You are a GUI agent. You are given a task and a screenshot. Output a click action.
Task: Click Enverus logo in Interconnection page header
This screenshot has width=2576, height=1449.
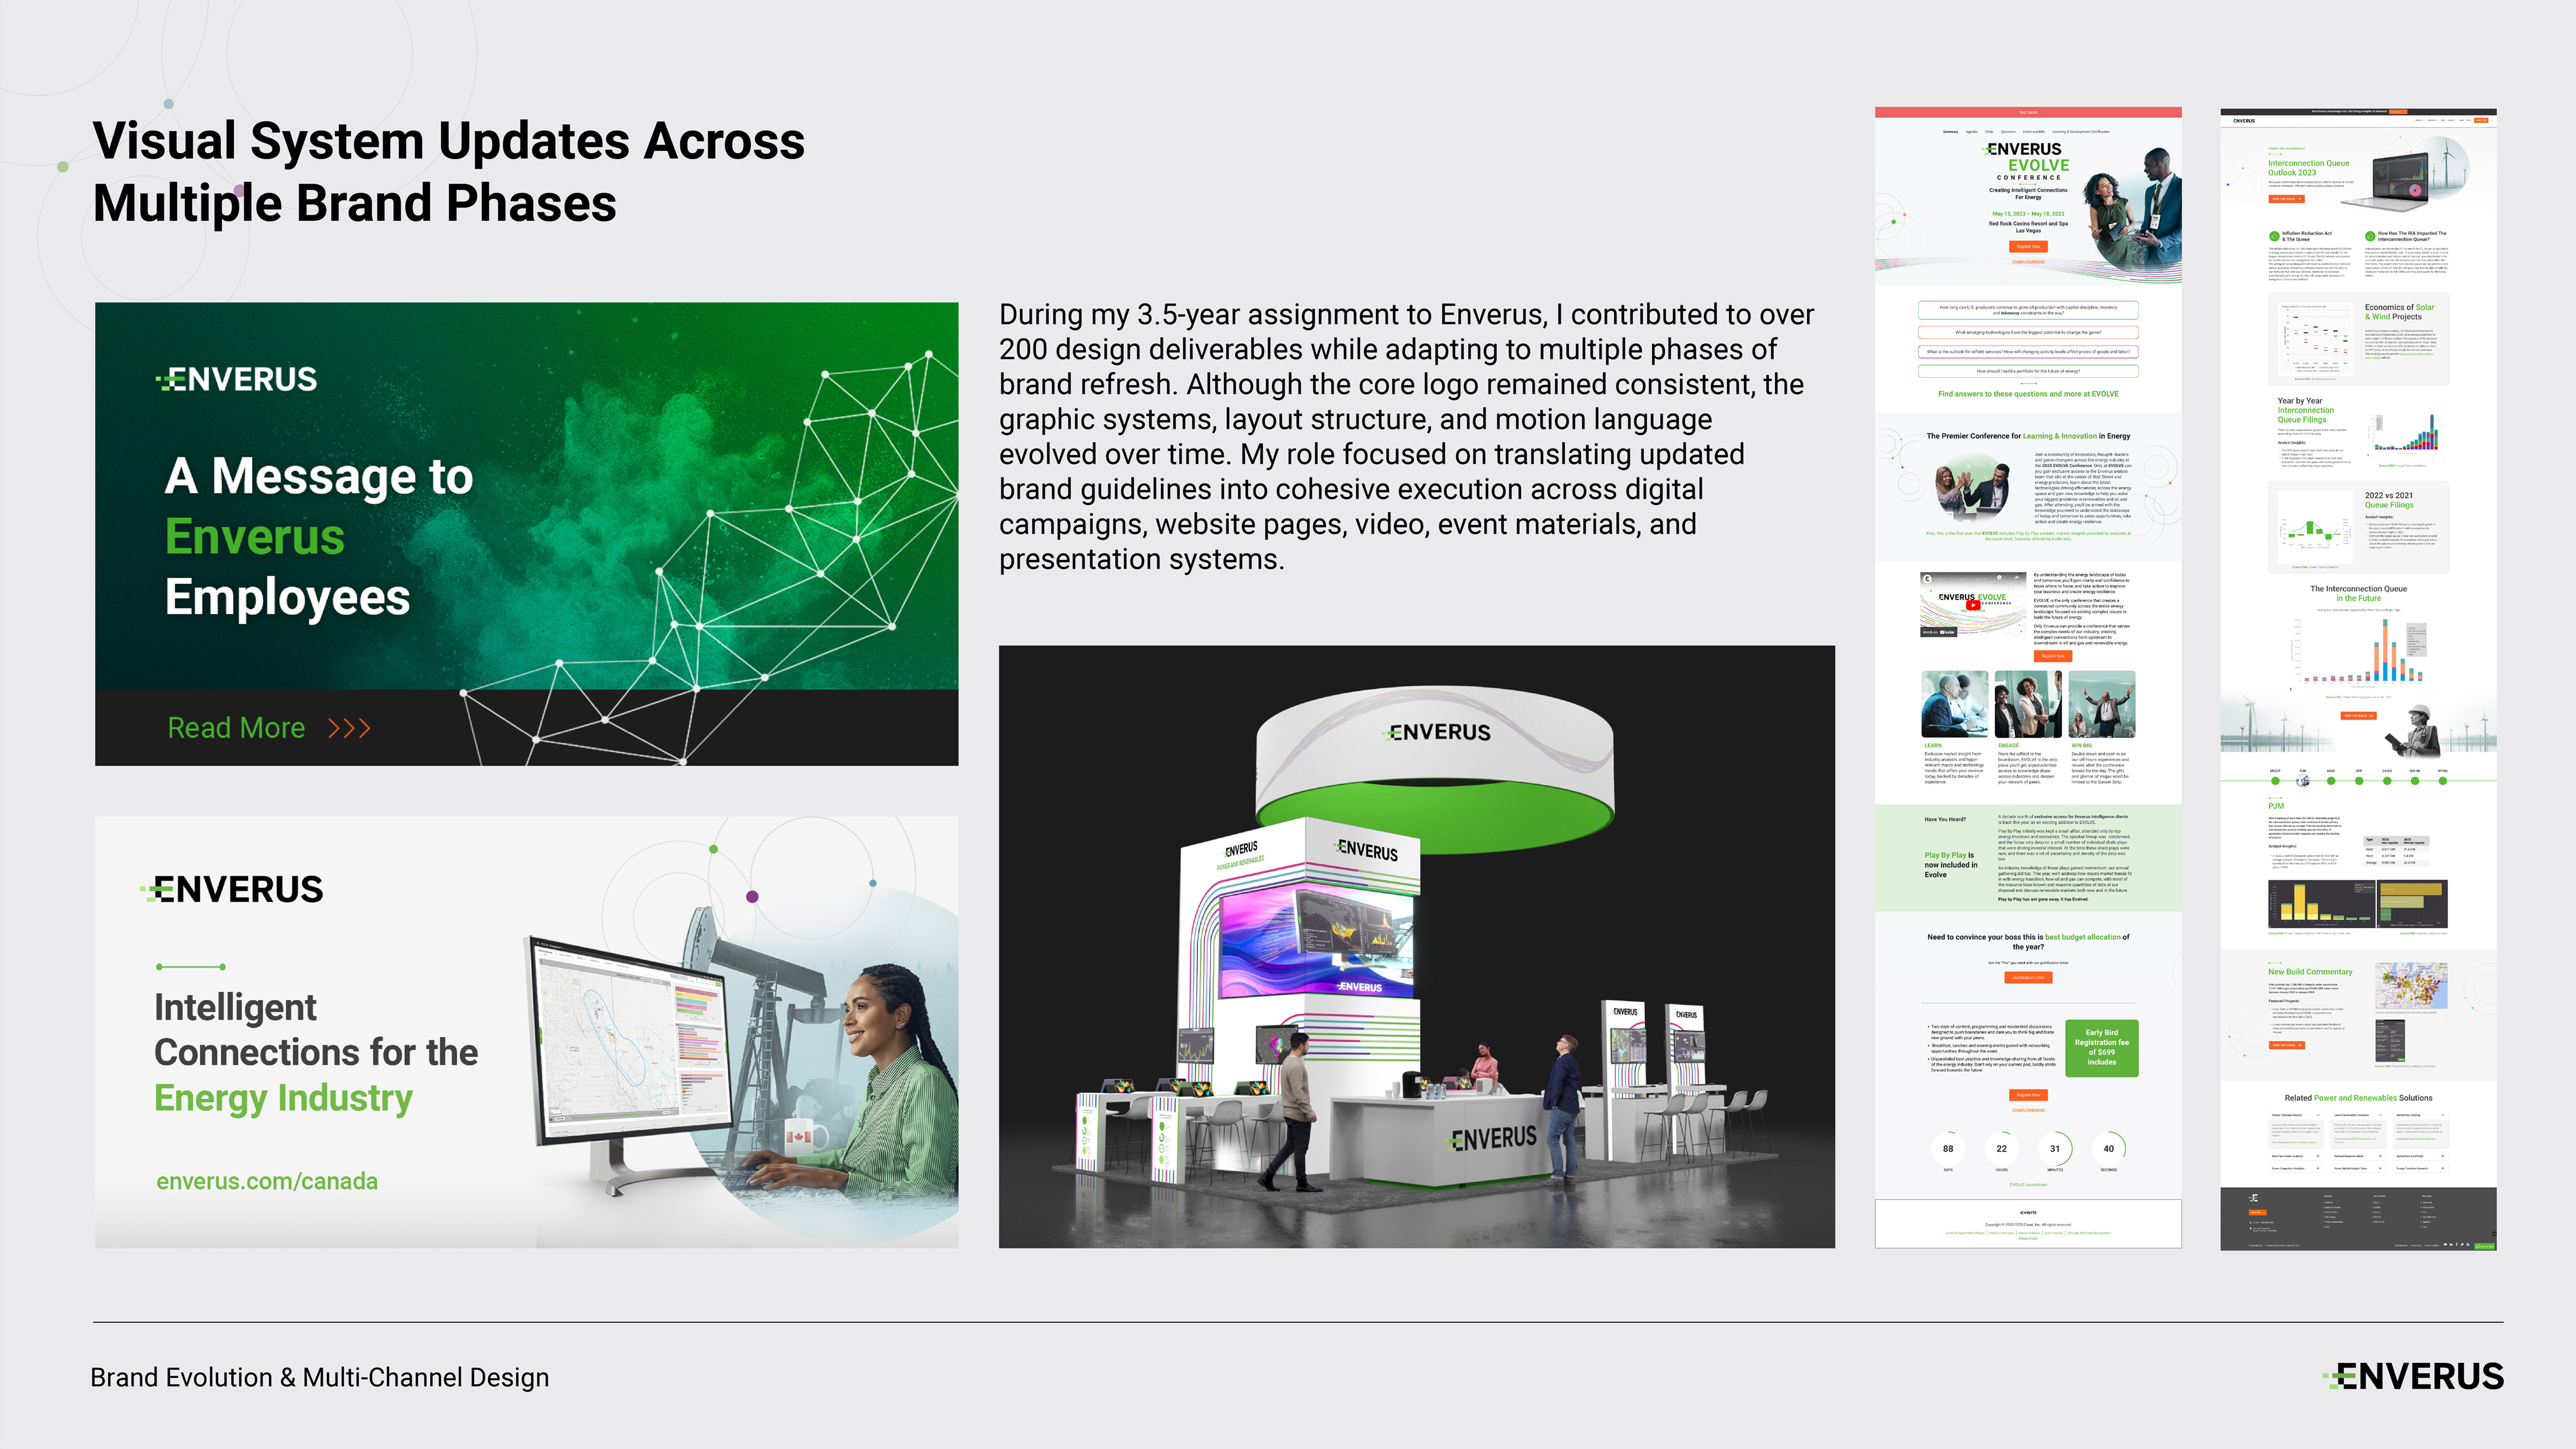(x=2244, y=121)
